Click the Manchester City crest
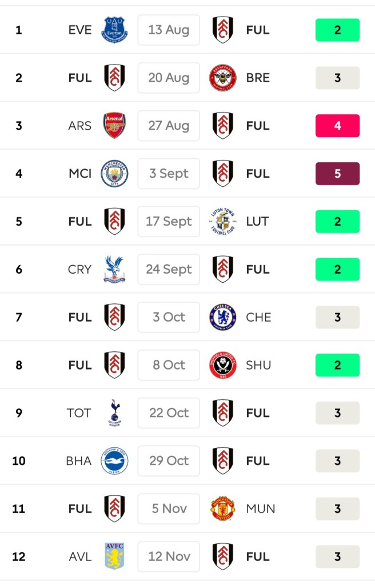 pos(114,174)
